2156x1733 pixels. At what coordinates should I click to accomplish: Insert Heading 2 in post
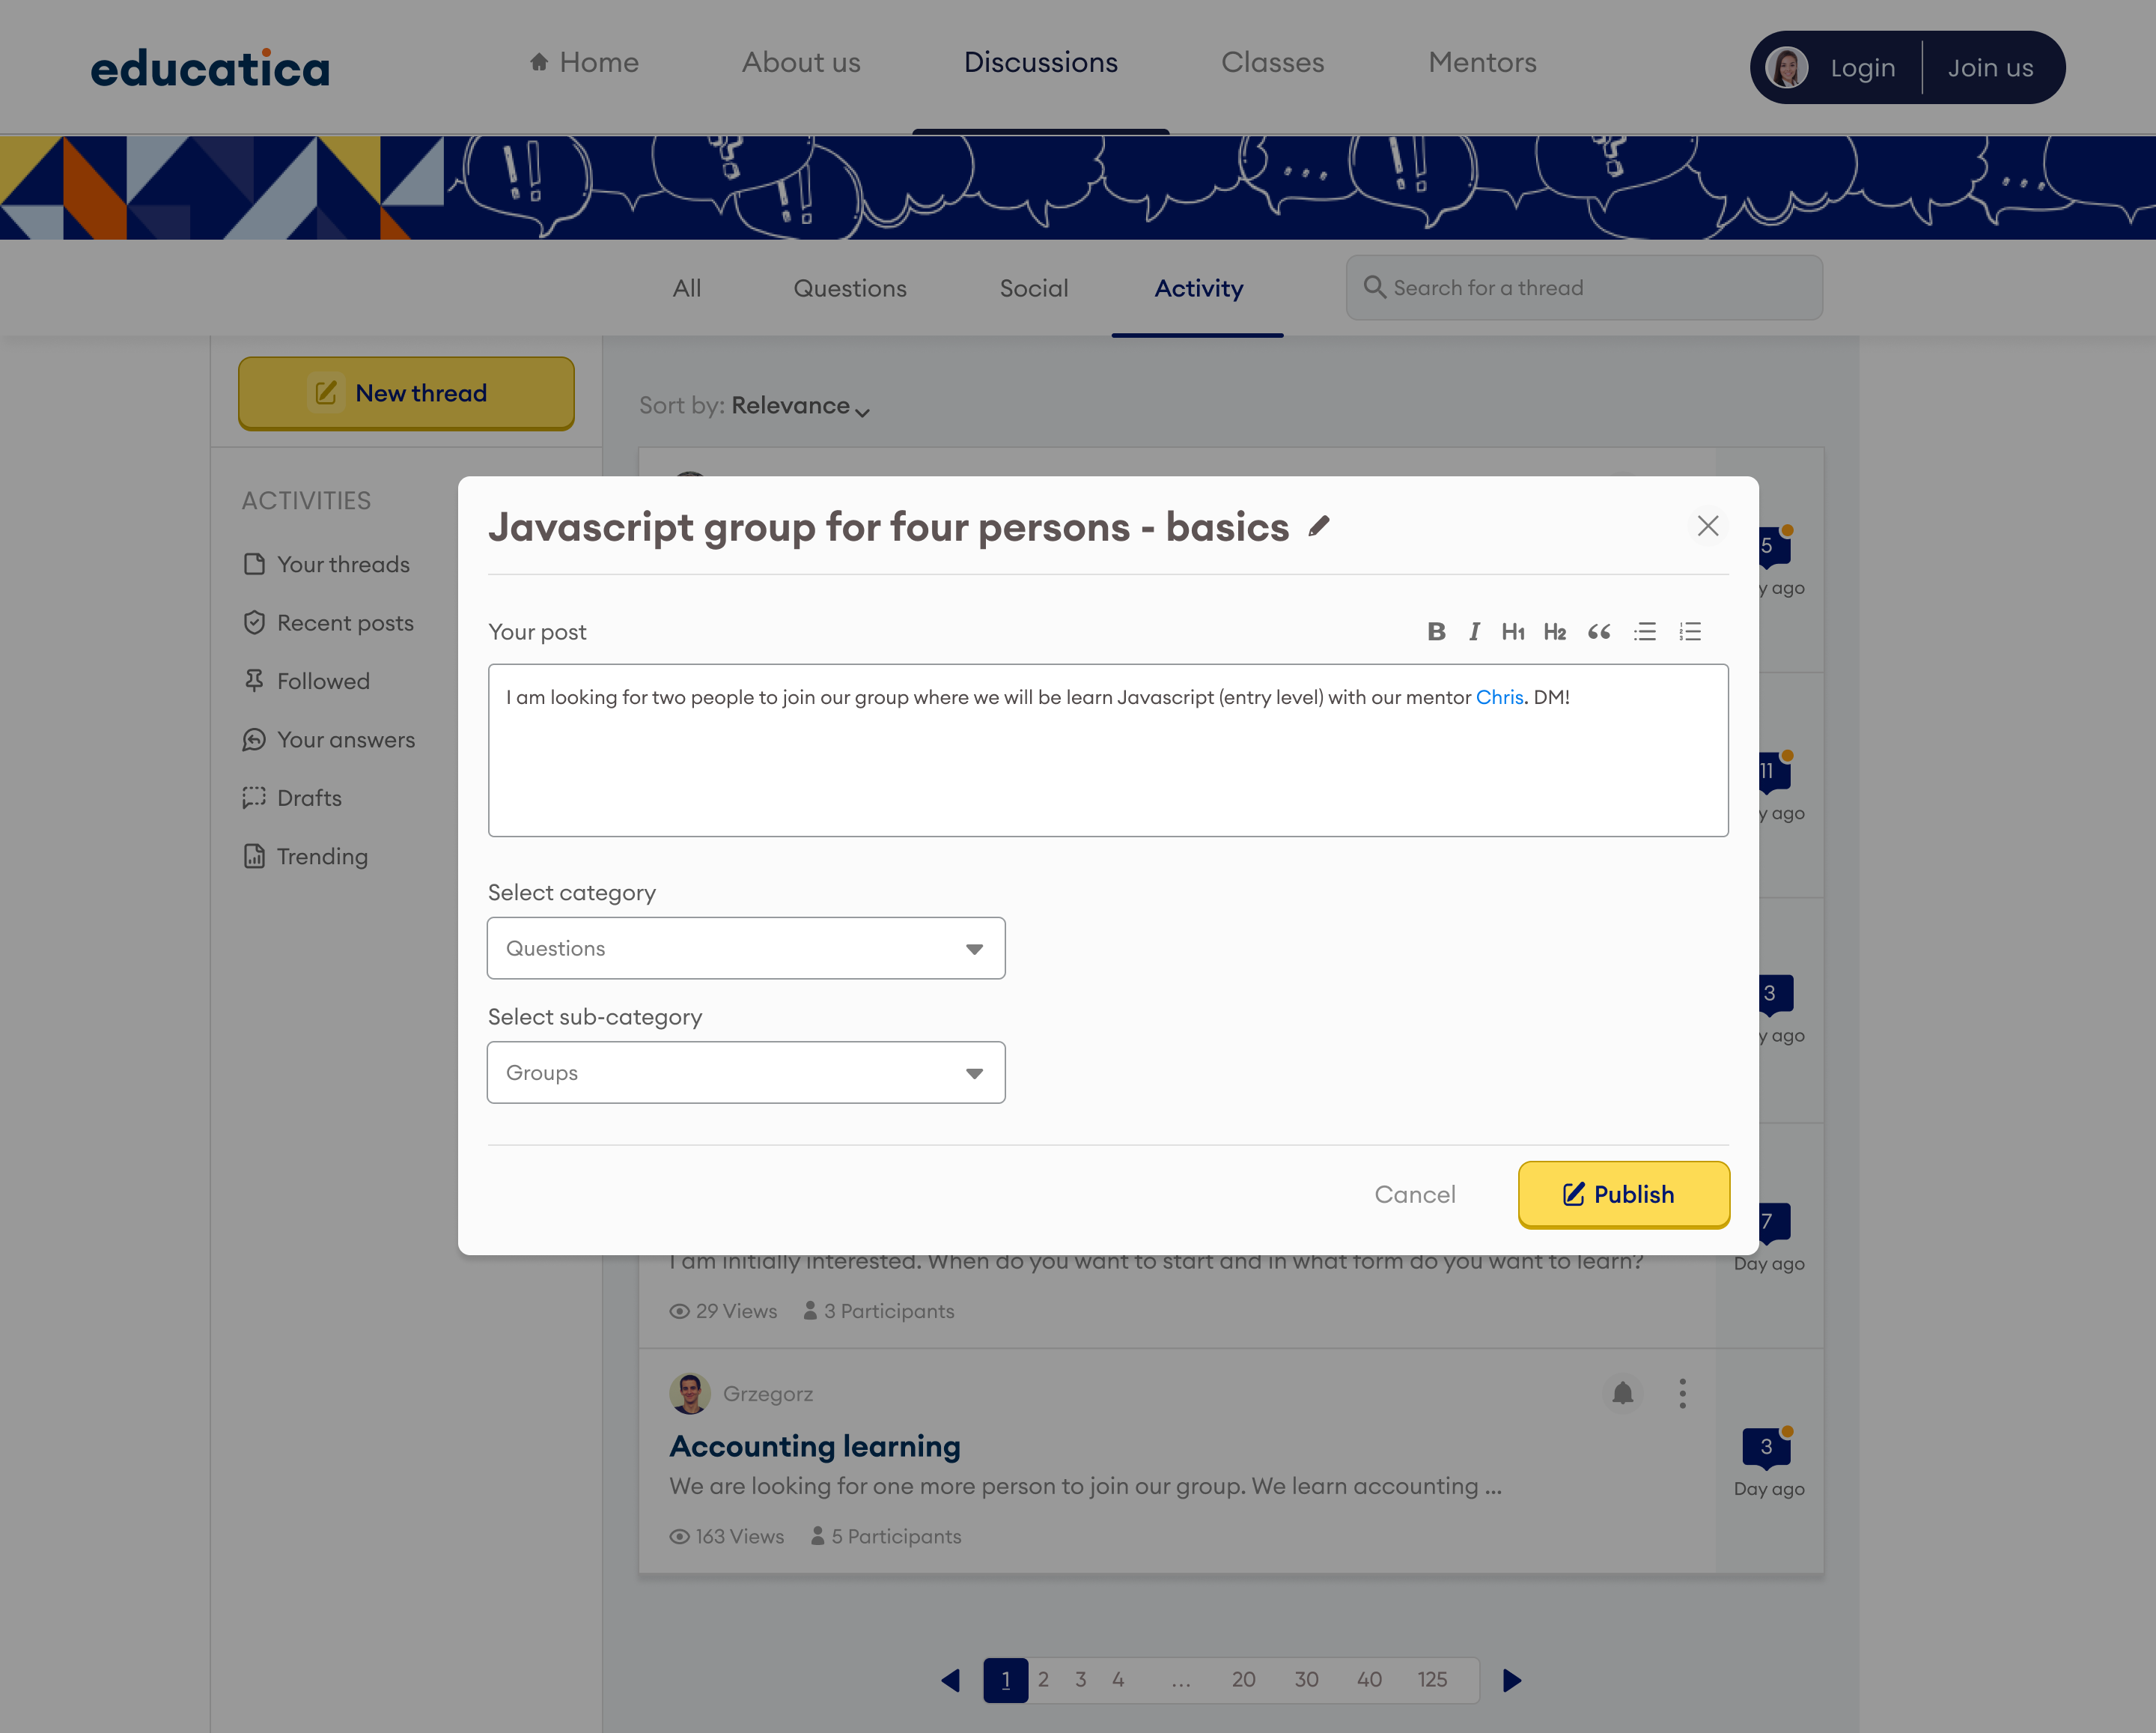1554,631
